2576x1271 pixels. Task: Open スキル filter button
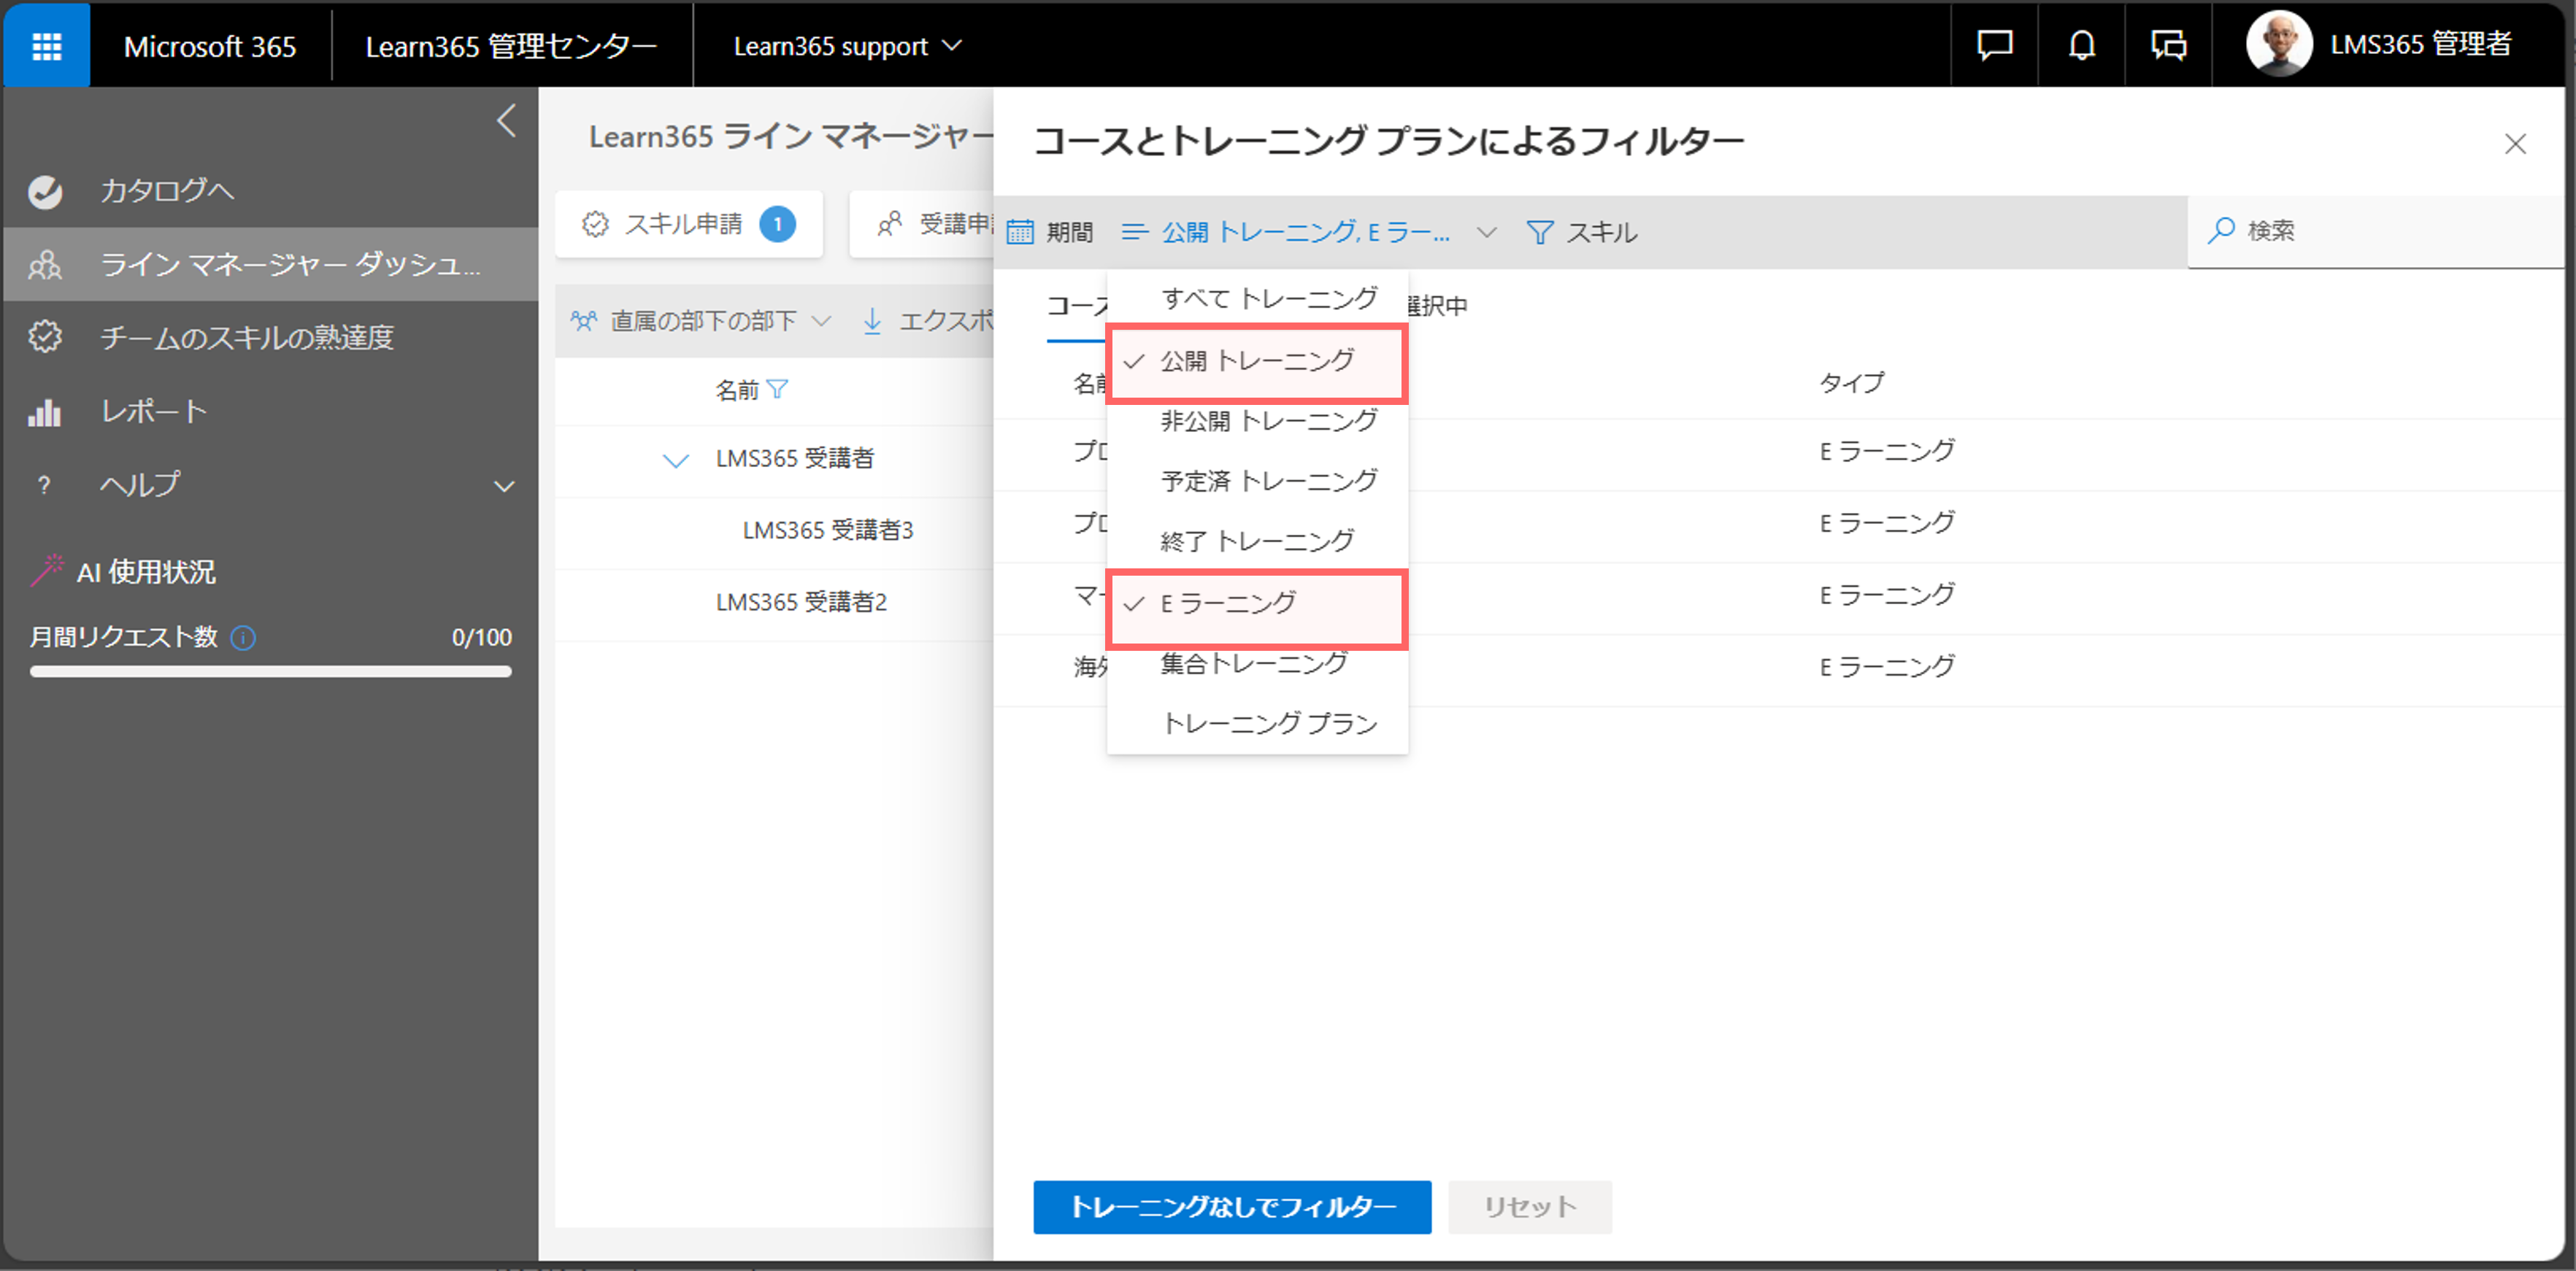[1582, 232]
